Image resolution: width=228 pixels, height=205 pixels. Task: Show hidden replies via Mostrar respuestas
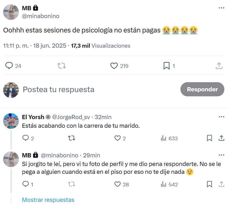[x=48, y=200]
